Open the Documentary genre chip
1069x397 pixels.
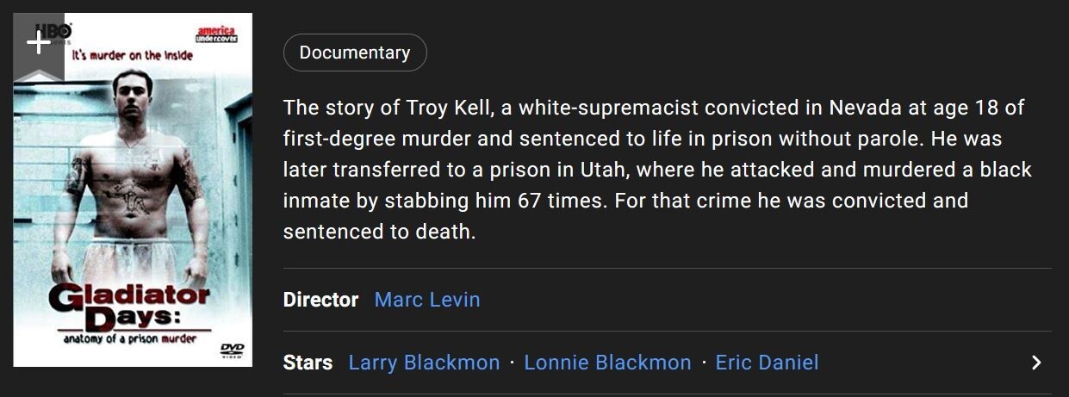pos(354,53)
